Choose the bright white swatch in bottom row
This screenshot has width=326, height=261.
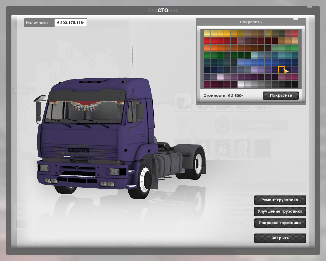pos(241,84)
